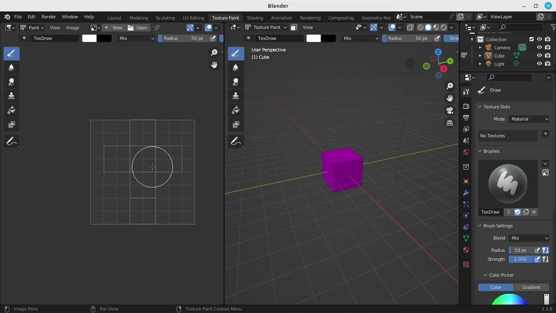Image resolution: width=556 pixels, height=313 pixels.
Task: Open the Output properties tab
Action: click(x=466, y=118)
